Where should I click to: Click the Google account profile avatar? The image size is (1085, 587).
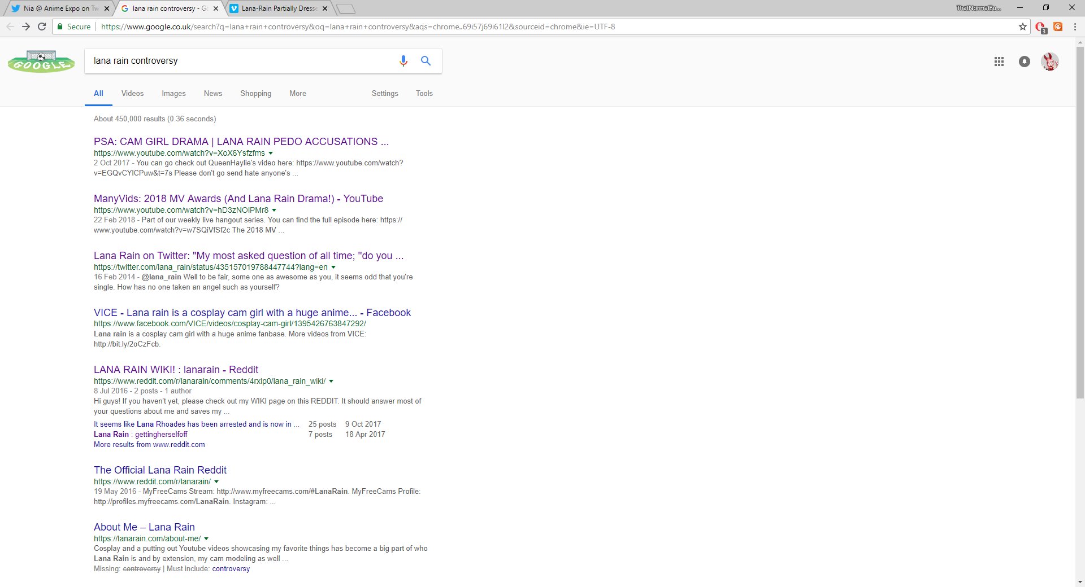click(x=1049, y=62)
